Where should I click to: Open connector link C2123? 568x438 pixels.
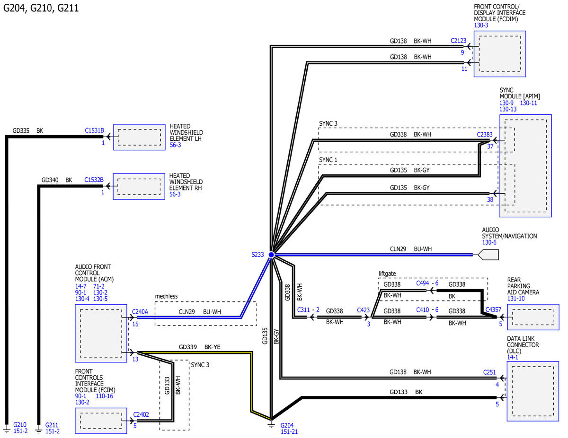459,41
